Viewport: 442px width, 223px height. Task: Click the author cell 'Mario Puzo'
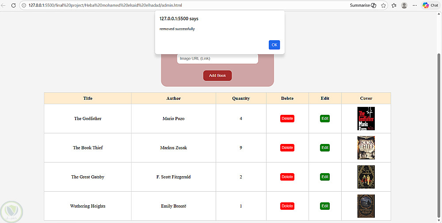[174, 118]
